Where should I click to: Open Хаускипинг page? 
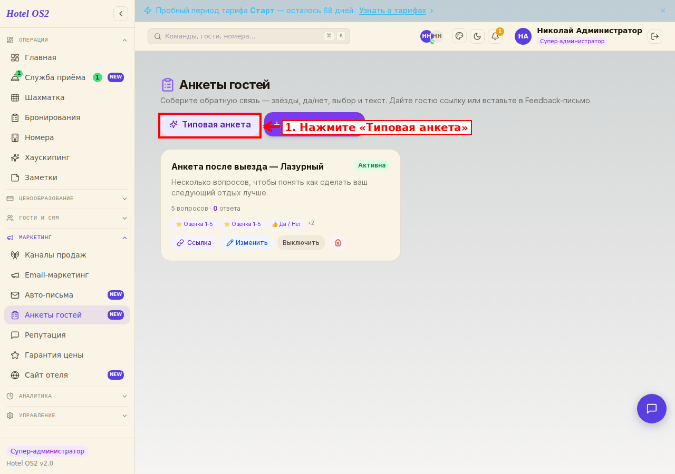67,157
